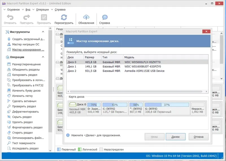The image size is (226, 161).
Task: Click the Дефрагментировать icon
Action: [9, 112]
